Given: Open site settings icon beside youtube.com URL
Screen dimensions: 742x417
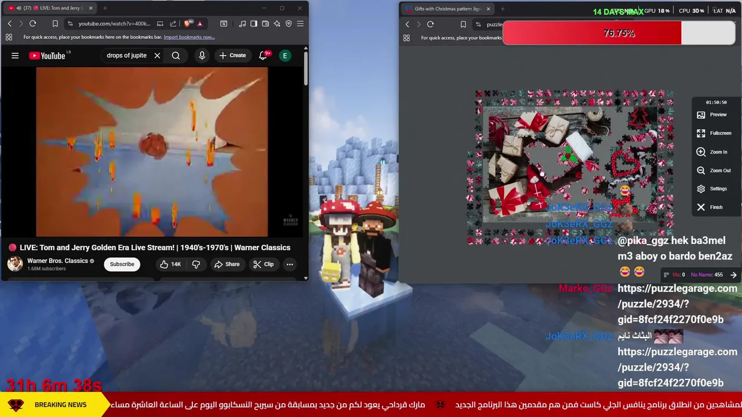Looking at the screenshot, I should point(70,24).
